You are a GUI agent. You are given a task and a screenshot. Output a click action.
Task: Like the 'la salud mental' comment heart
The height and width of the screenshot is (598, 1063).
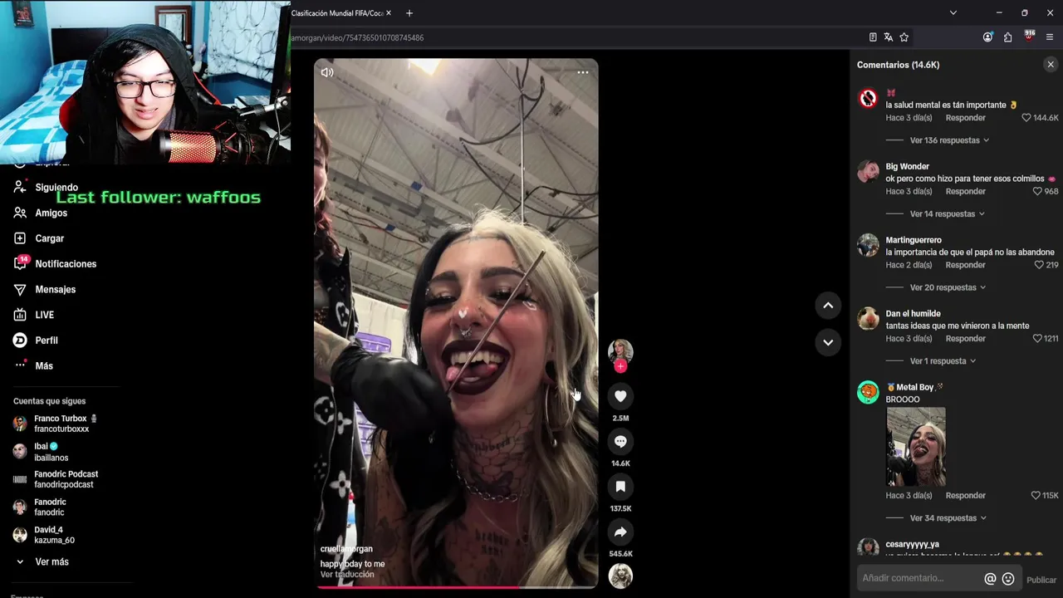(x=1026, y=118)
